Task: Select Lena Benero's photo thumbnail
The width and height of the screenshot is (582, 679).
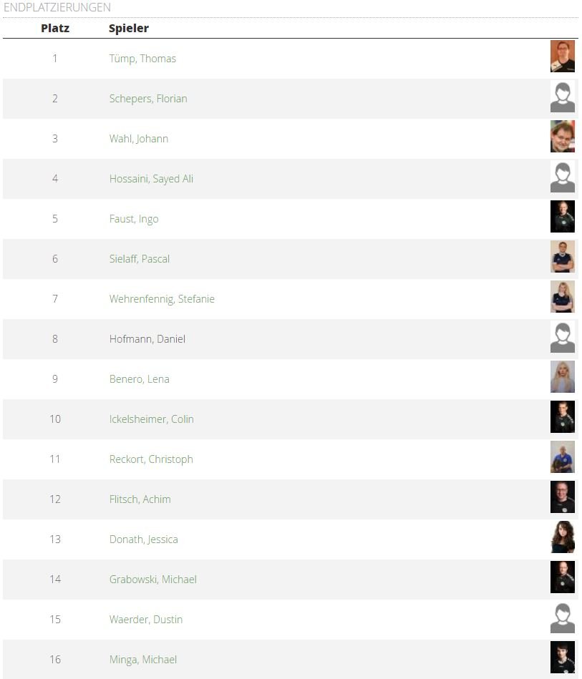Action: pos(562,377)
